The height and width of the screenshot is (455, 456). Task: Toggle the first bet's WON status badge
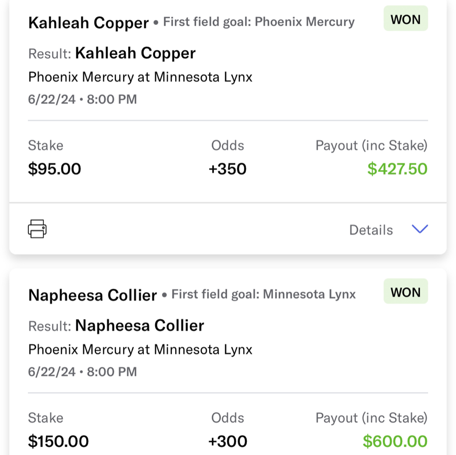405,19
